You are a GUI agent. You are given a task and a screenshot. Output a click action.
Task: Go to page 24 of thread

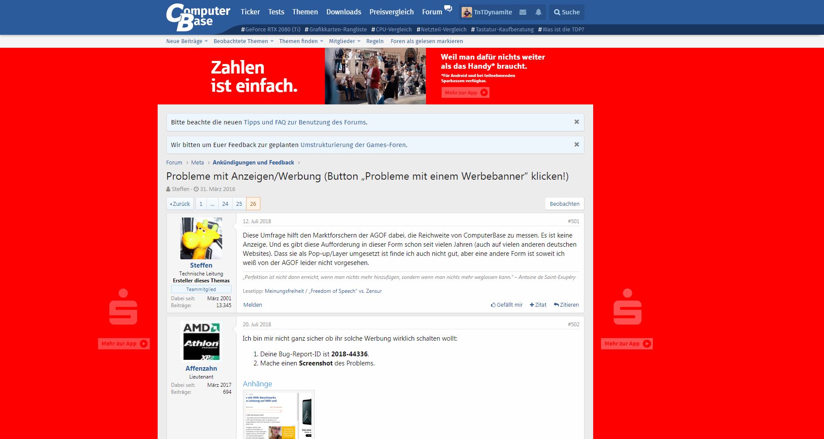(x=225, y=204)
